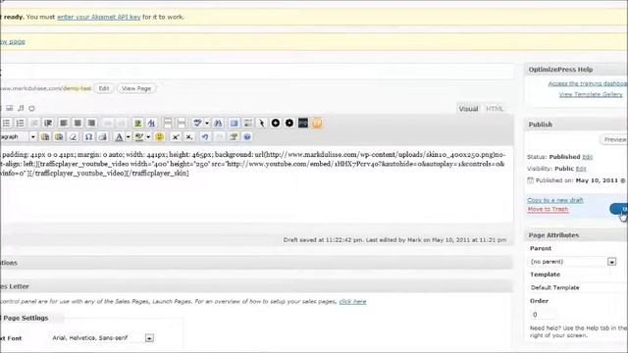Apply text color with A icon
Screen dimensions: 628x353
click(x=119, y=137)
